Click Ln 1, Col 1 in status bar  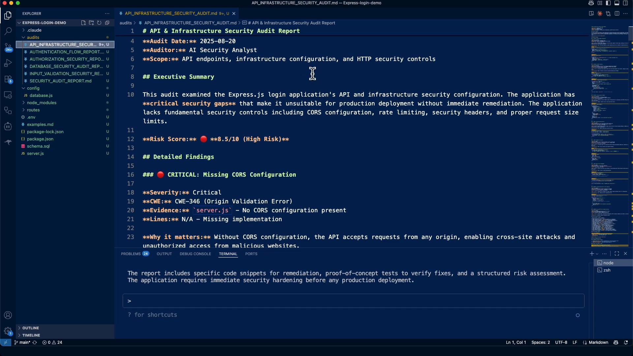(x=516, y=342)
